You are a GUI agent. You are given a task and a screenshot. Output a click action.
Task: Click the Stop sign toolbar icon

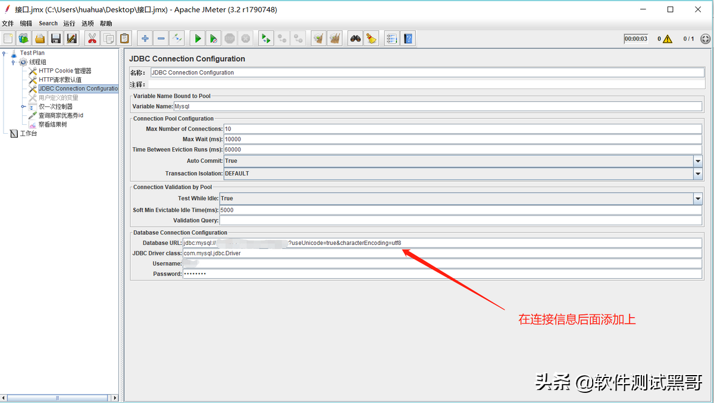tap(229, 39)
